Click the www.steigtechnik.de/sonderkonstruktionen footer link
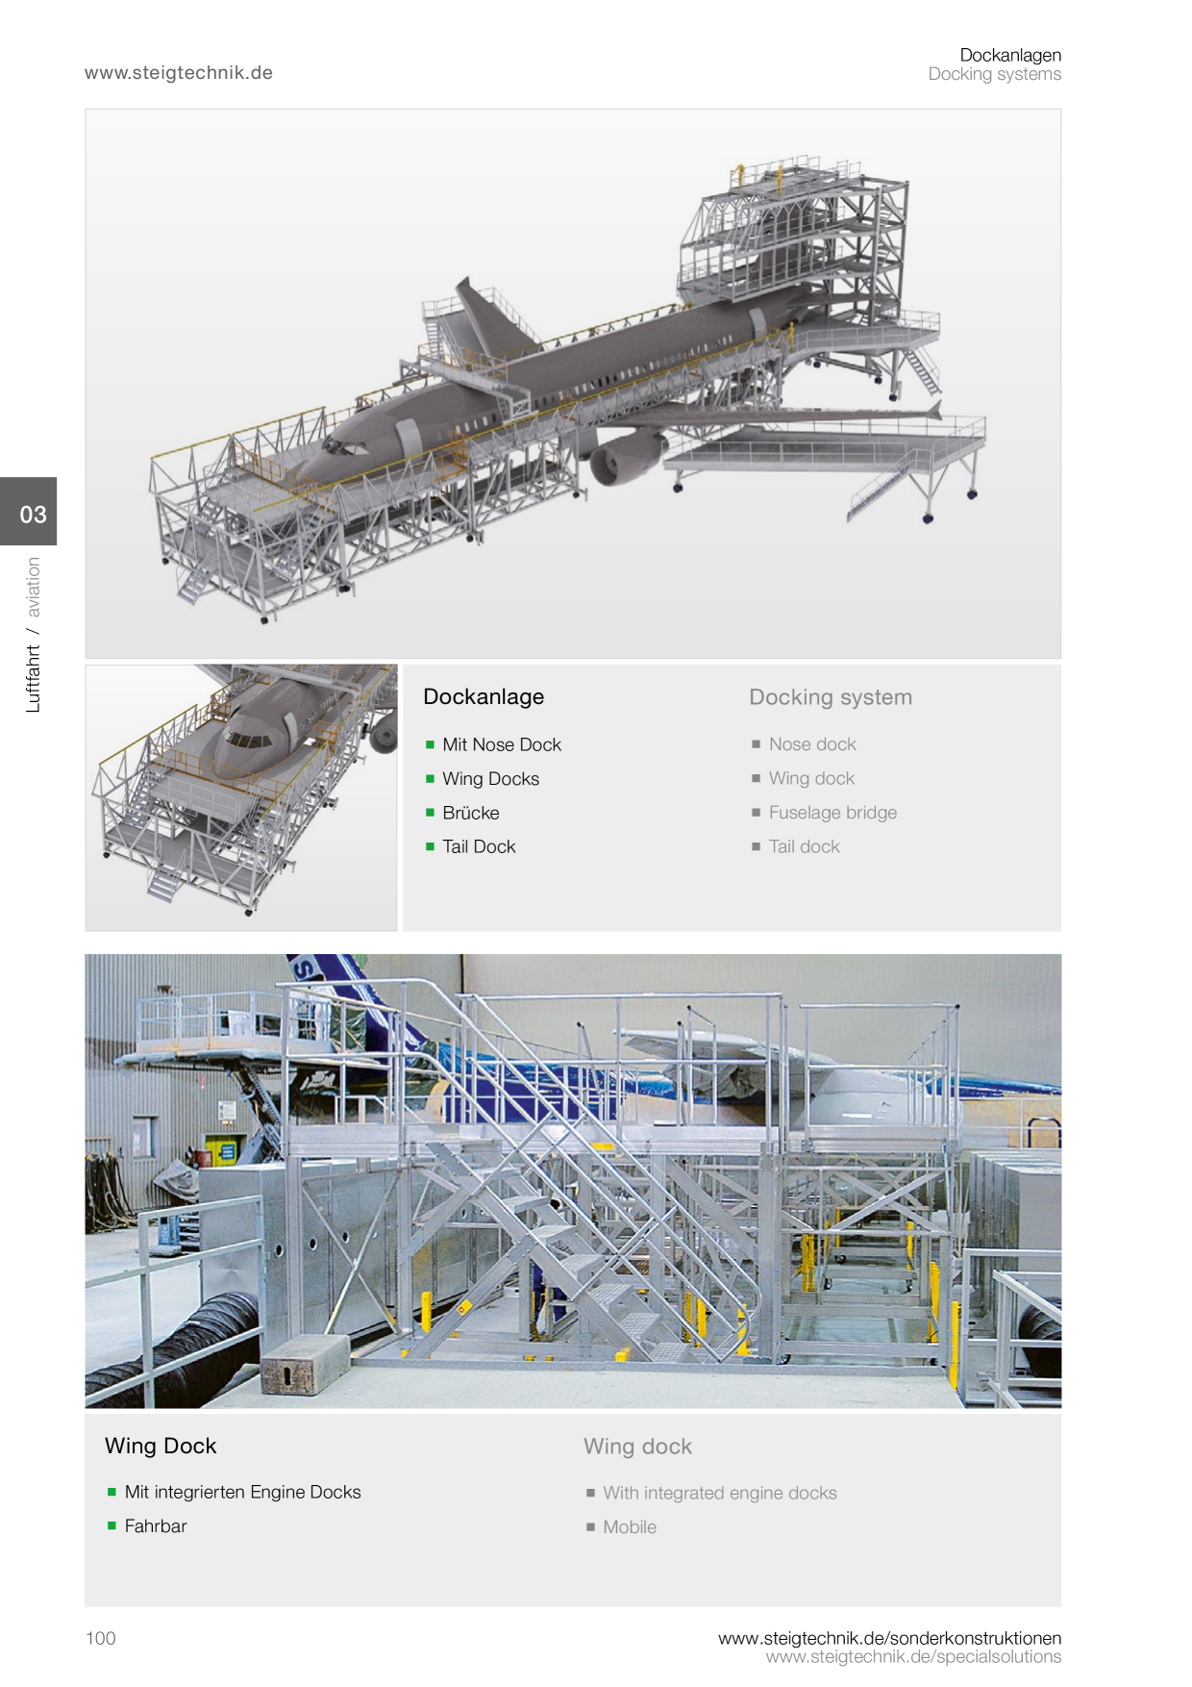The width and height of the screenshot is (1192, 1687). pos(889,1638)
